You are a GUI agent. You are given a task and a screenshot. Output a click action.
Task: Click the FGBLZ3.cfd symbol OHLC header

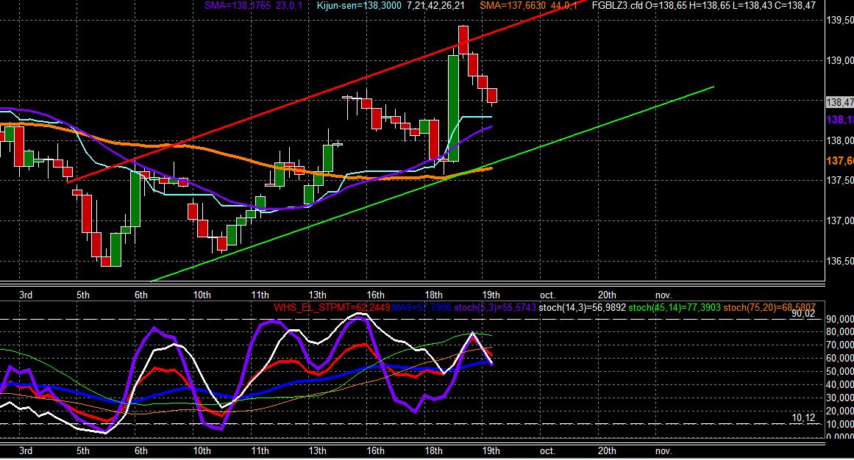point(704,5)
